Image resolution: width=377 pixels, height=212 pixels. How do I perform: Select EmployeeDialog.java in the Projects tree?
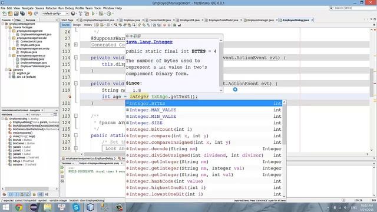(x=32, y=59)
